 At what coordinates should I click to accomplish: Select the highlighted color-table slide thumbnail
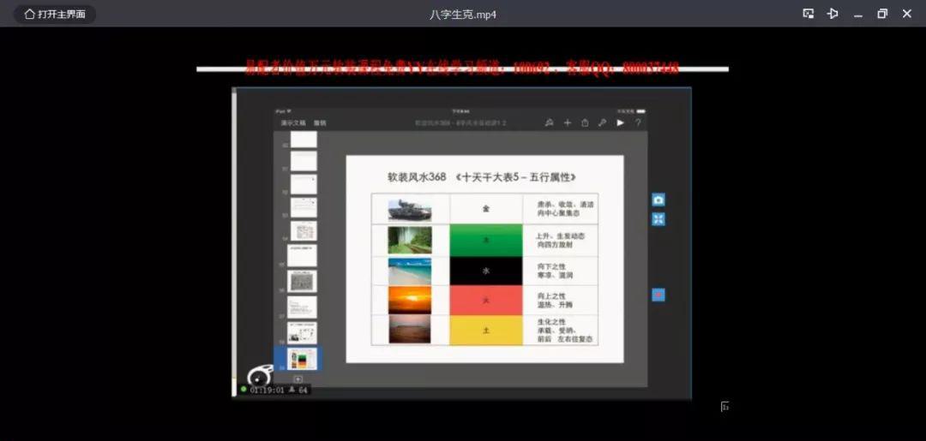coord(302,359)
